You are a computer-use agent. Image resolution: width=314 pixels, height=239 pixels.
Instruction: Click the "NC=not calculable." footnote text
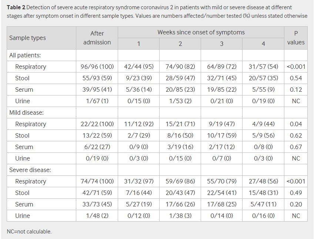(x=29, y=232)
